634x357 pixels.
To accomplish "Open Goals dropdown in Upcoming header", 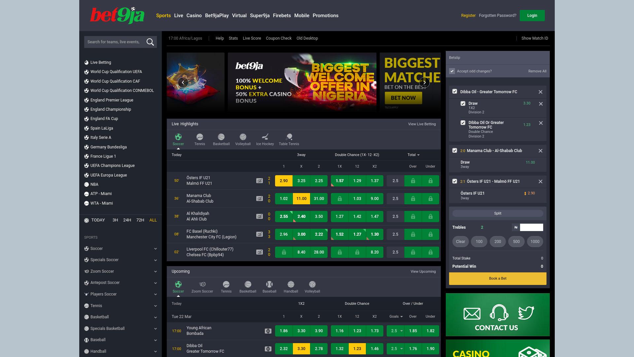I will click(x=396, y=316).
